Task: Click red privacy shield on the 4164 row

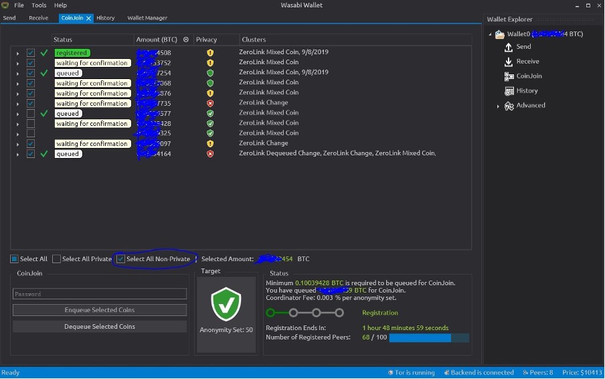Action: 210,153
